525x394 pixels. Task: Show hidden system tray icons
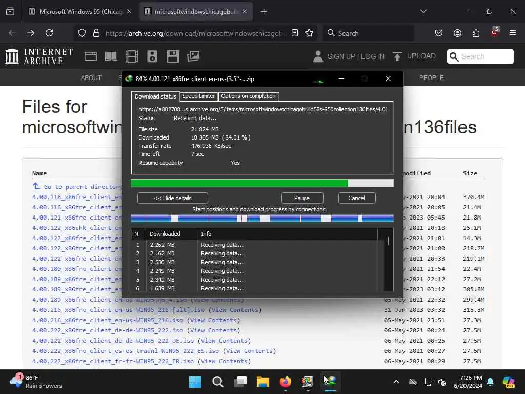396,382
